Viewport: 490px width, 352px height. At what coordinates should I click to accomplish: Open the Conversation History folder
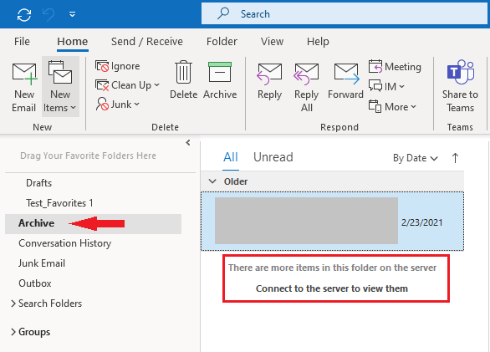(64, 243)
